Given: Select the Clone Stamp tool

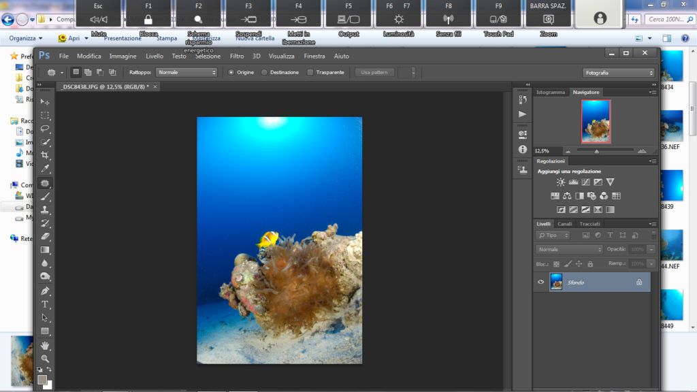Looking at the screenshot, I should [45, 210].
